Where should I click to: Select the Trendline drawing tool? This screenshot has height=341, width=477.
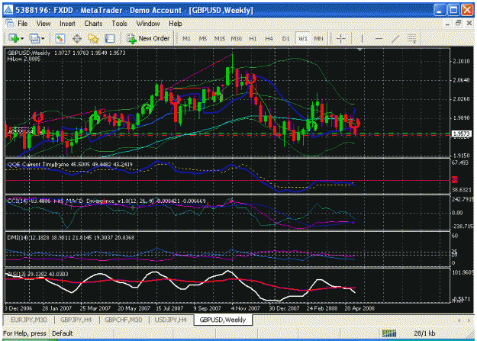(395, 39)
